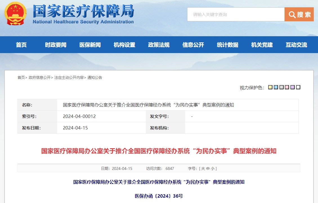Viewport: 318px width, 203px height.
Task: Open the 医保新闻 navigation item
Action: (90, 45)
